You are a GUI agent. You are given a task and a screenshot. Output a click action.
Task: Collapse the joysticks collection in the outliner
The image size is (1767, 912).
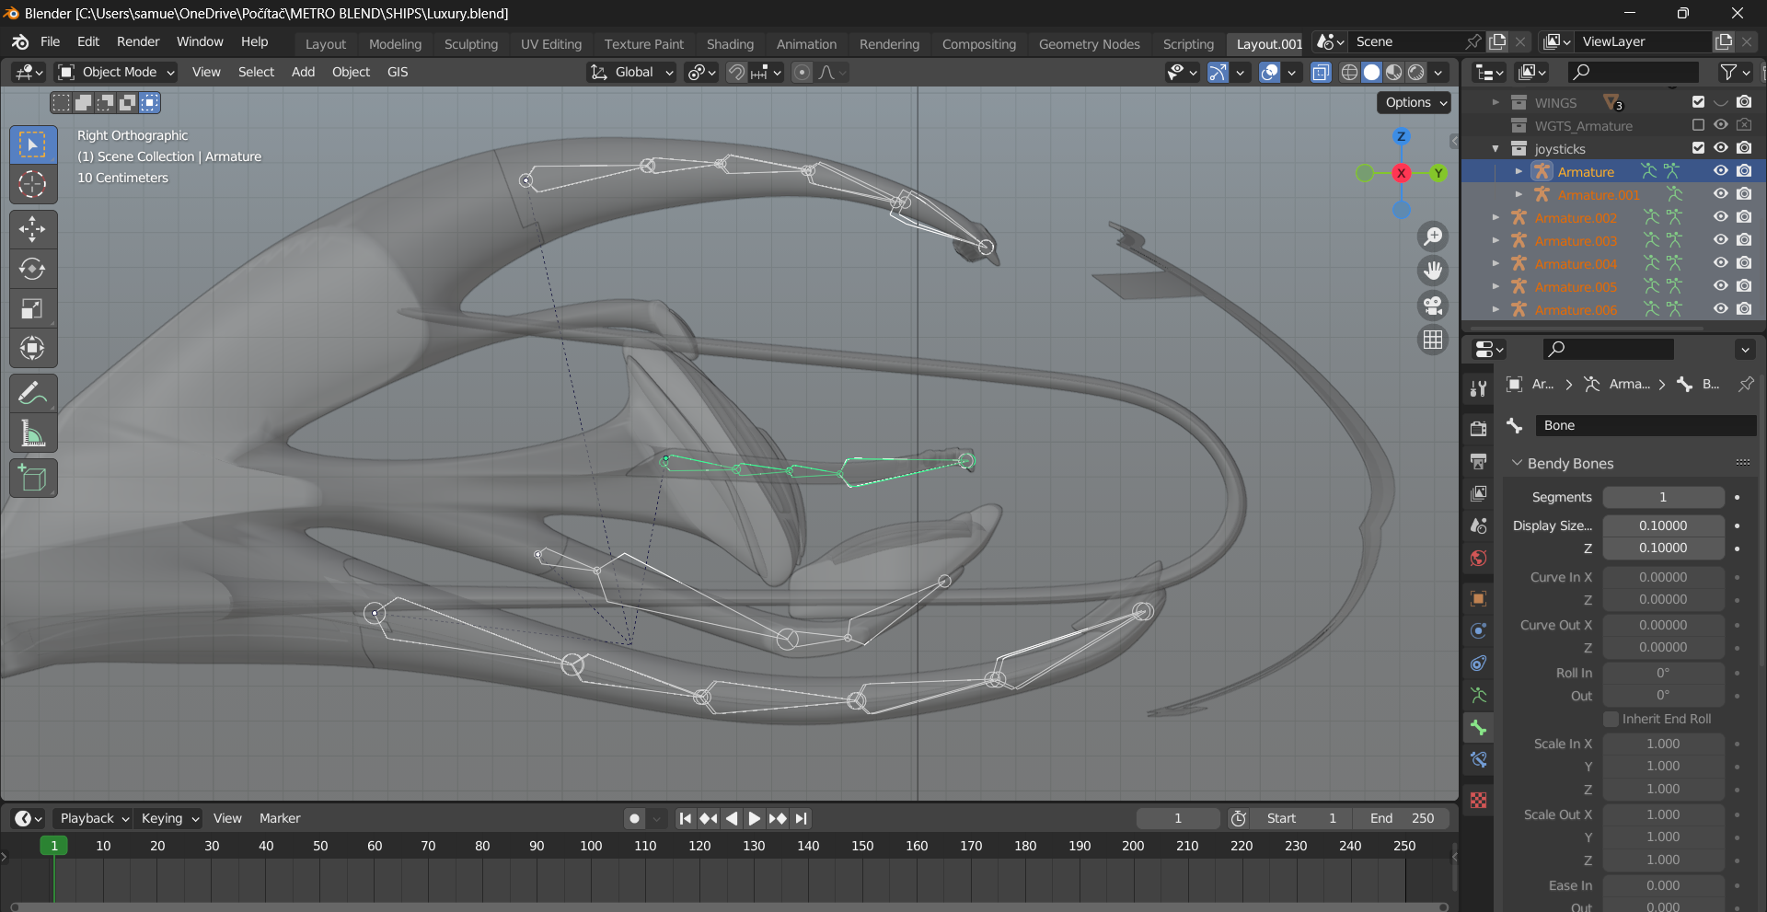tap(1496, 148)
